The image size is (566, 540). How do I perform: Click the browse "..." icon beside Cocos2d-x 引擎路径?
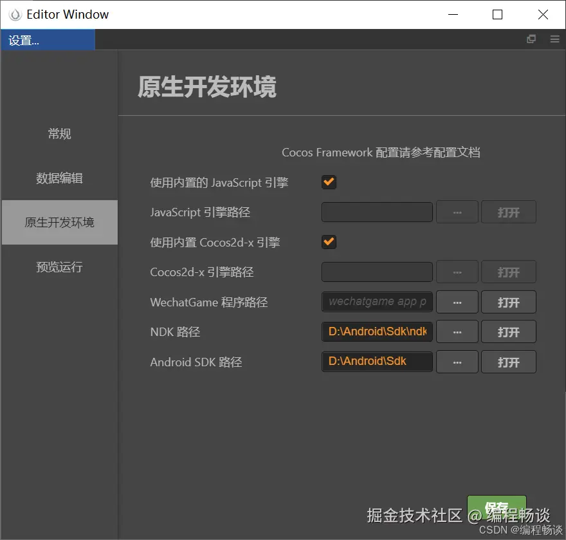pyautogui.click(x=457, y=272)
